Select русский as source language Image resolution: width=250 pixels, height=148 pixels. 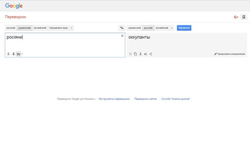coord(11,28)
